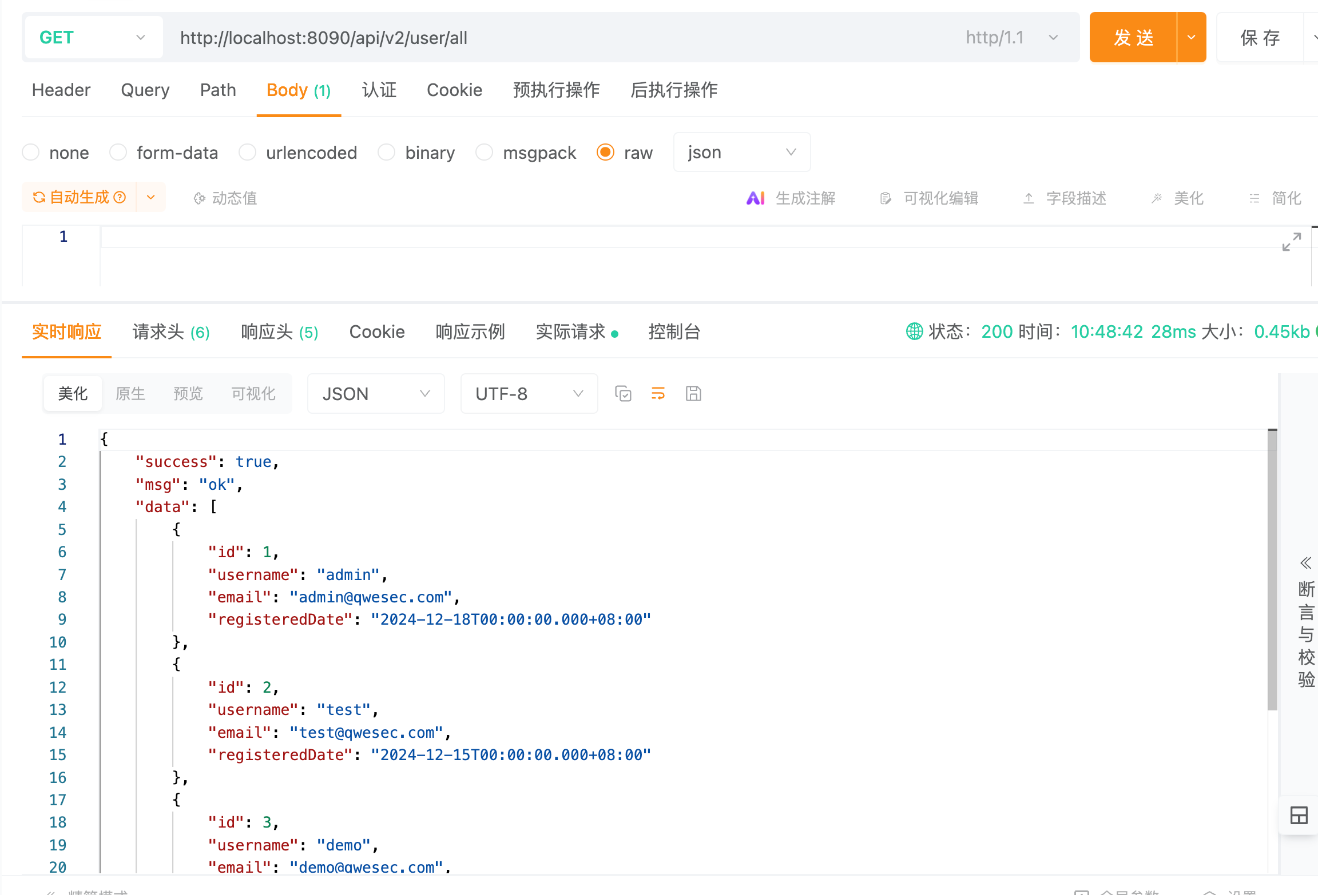
Task: Open the 预执行操作 tab
Action: pyautogui.click(x=556, y=90)
